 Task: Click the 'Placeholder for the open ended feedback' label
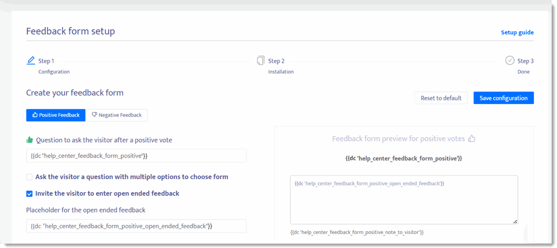86,210
